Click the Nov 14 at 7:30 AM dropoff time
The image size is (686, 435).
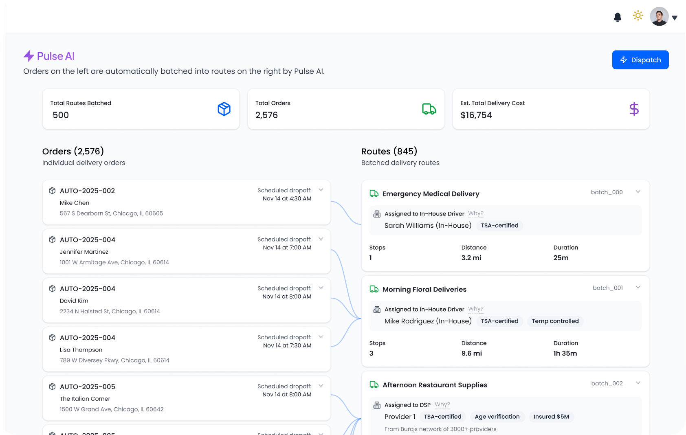click(287, 345)
